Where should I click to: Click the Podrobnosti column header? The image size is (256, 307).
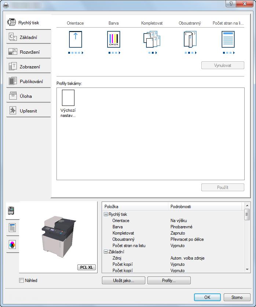[205, 207]
